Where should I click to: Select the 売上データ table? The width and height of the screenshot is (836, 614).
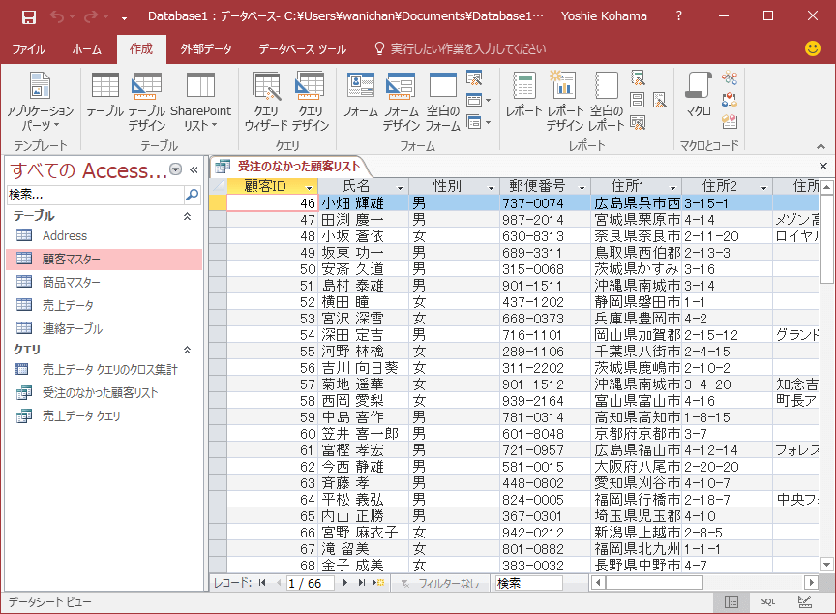coord(104,305)
